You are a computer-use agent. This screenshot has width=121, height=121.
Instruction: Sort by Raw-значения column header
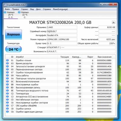[104, 57]
